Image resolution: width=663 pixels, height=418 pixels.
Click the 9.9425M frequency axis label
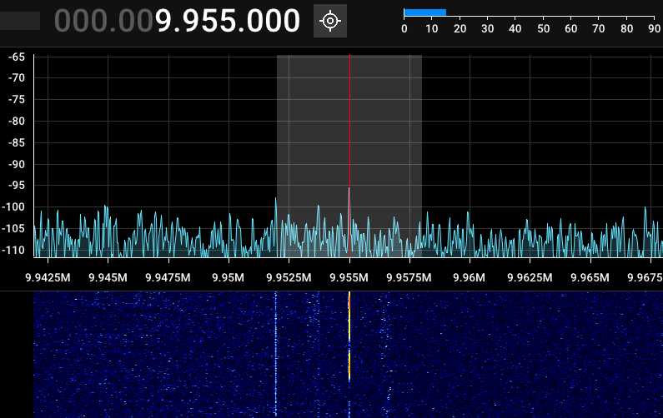48,277
